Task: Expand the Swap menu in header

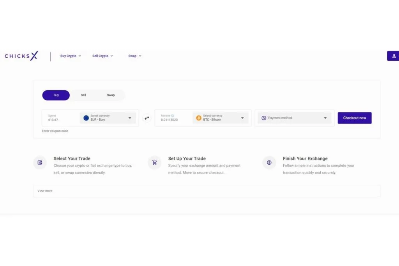Action: coord(134,56)
